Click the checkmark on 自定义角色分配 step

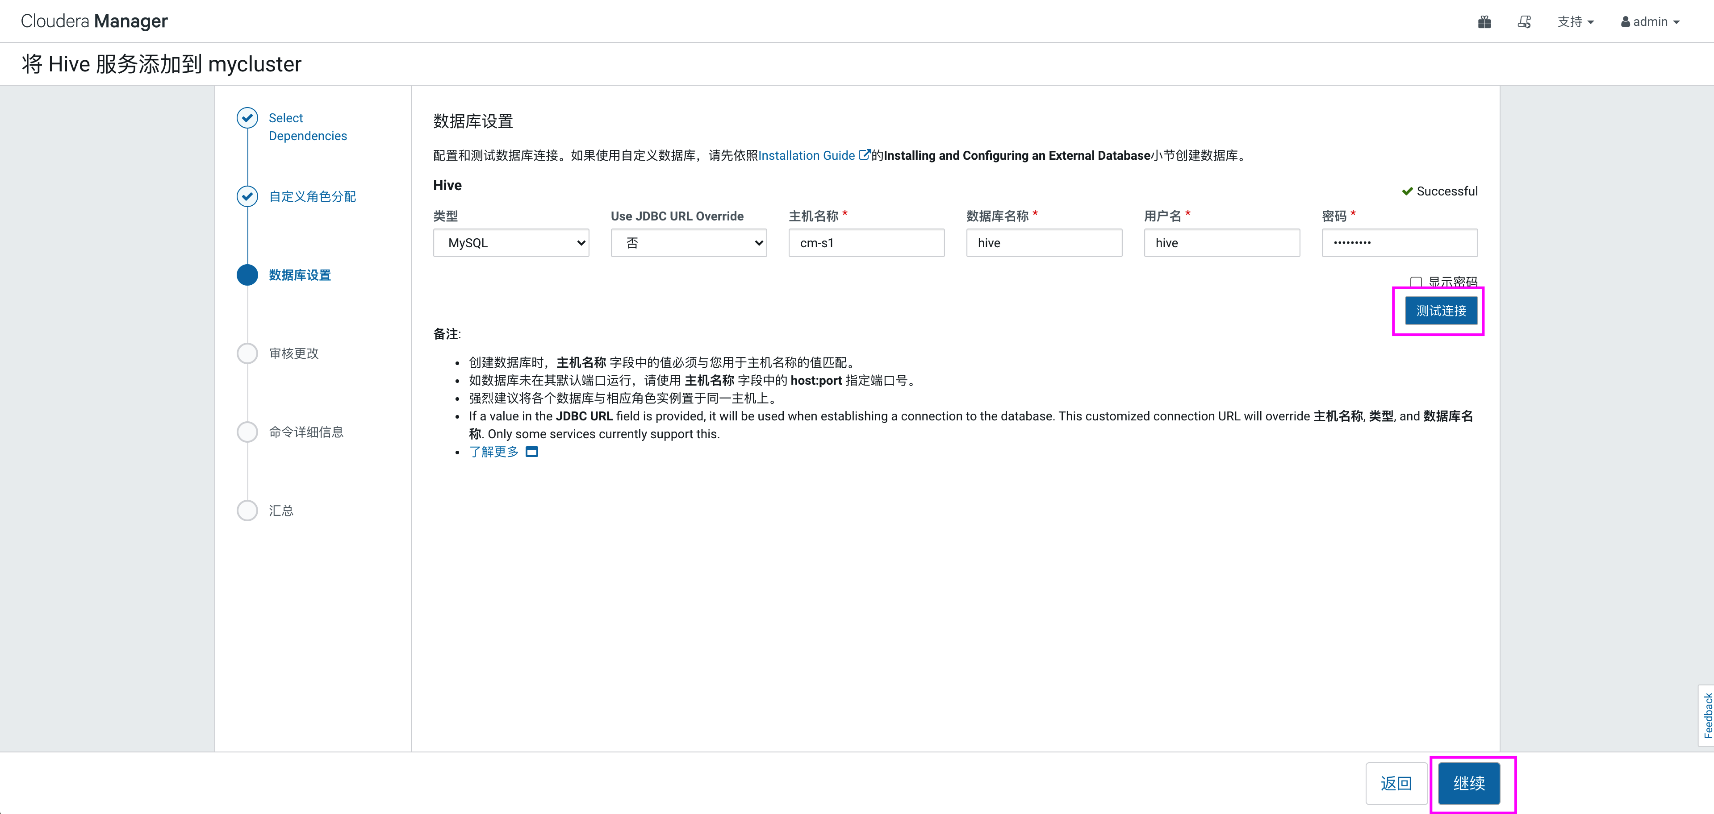pyautogui.click(x=247, y=197)
